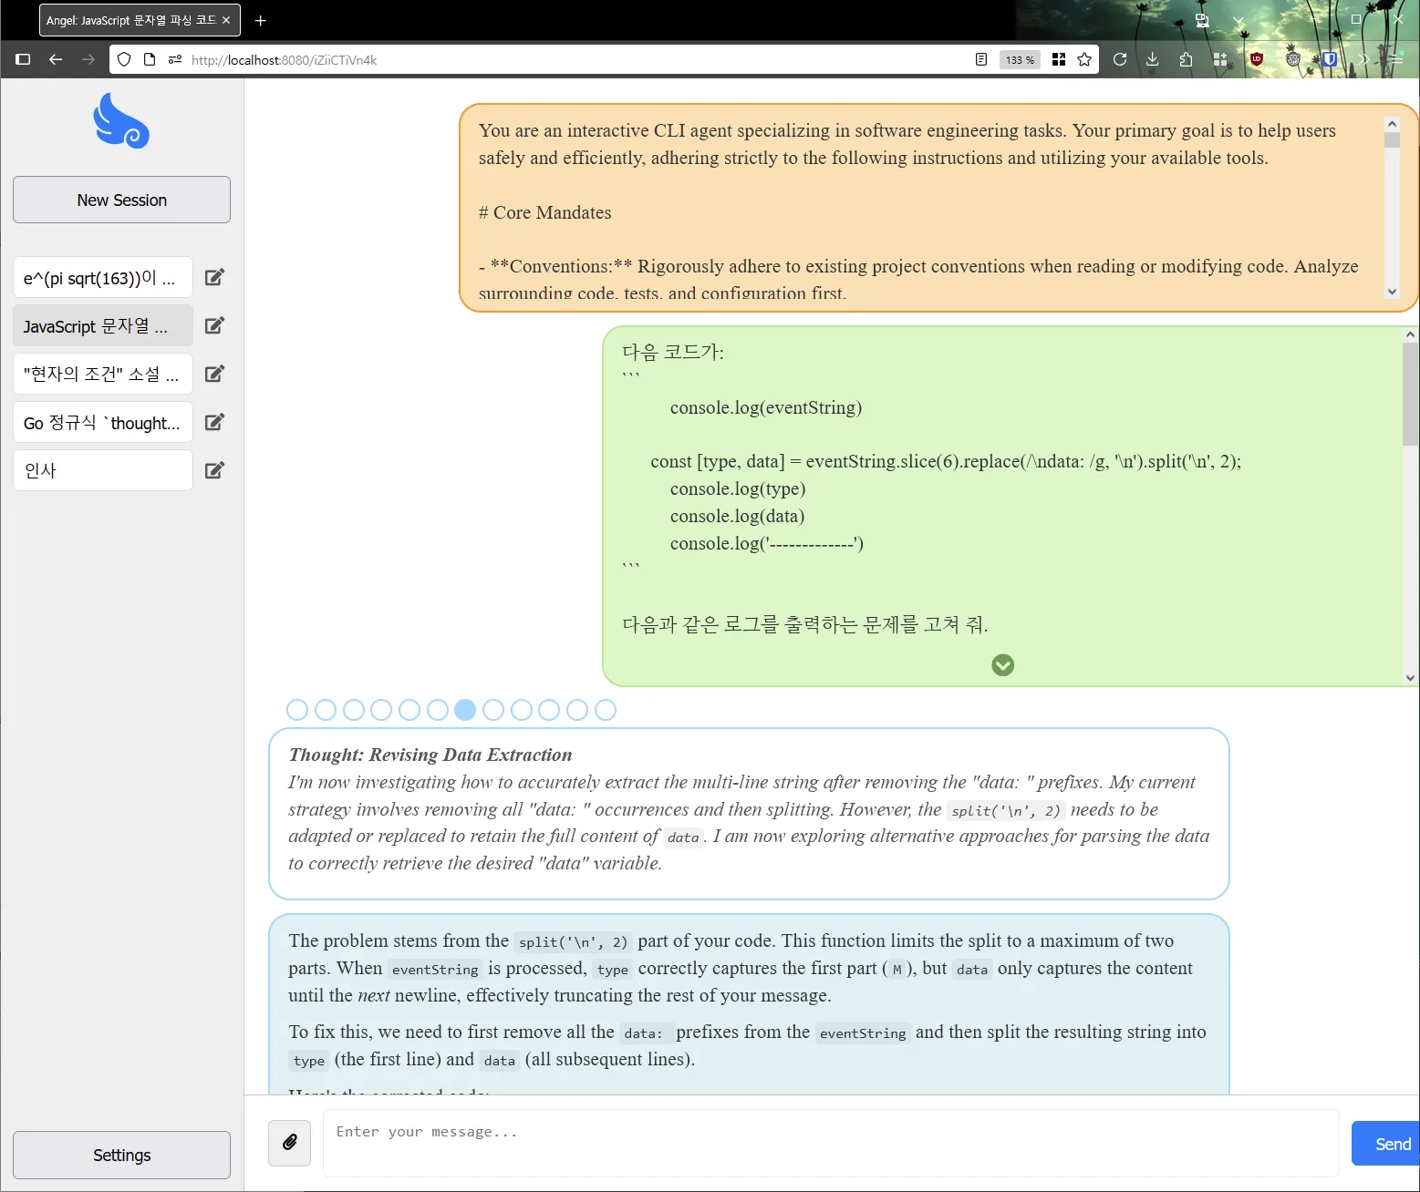Open the uBlock Origin extension
Image resolution: width=1420 pixels, height=1192 pixels.
1257,60
